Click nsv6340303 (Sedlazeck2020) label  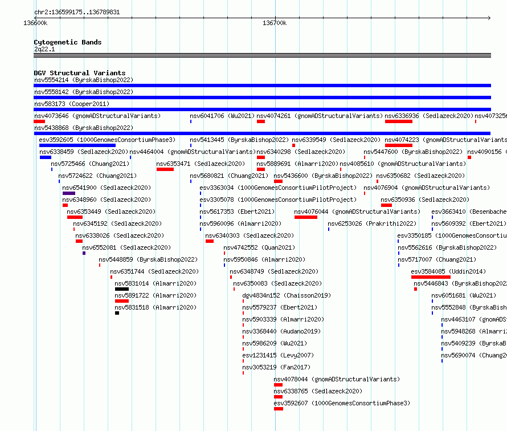point(250,235)
